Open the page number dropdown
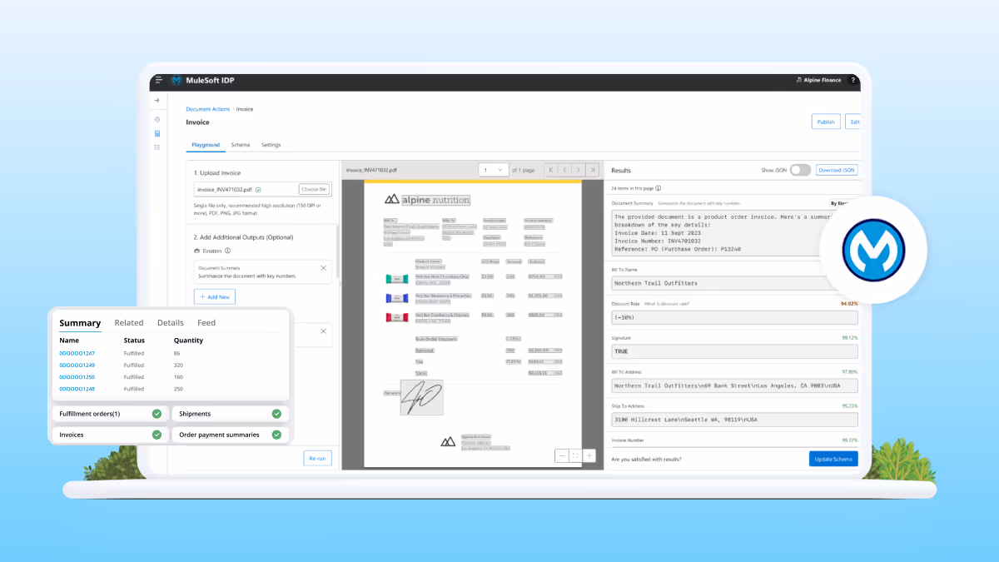999x562 pixels. click(494, 170)
